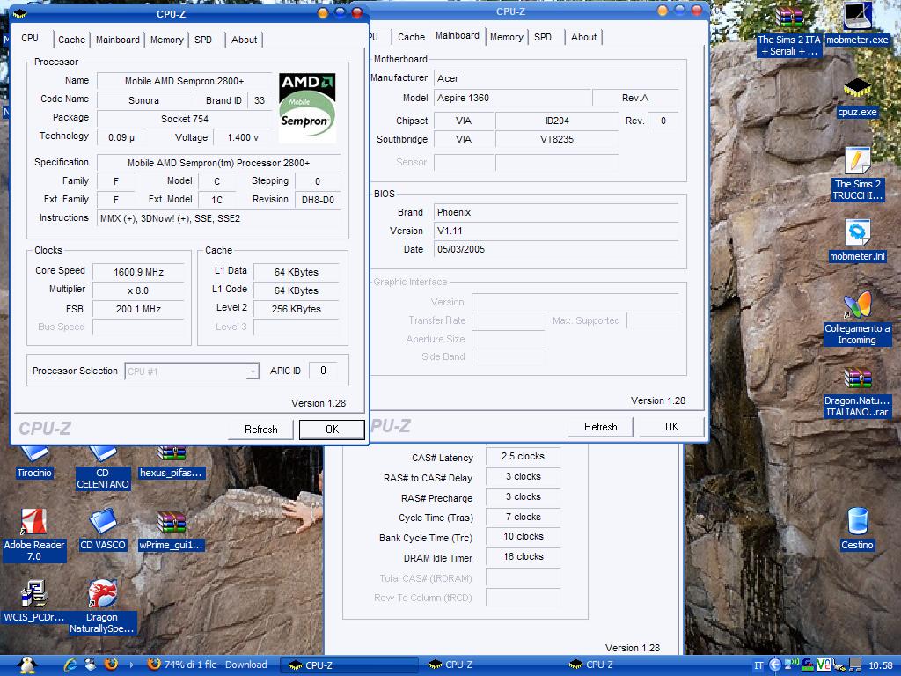Open the Tirocinio desktop folder
This screenshot has height=676, width=901.
point(34,462)
